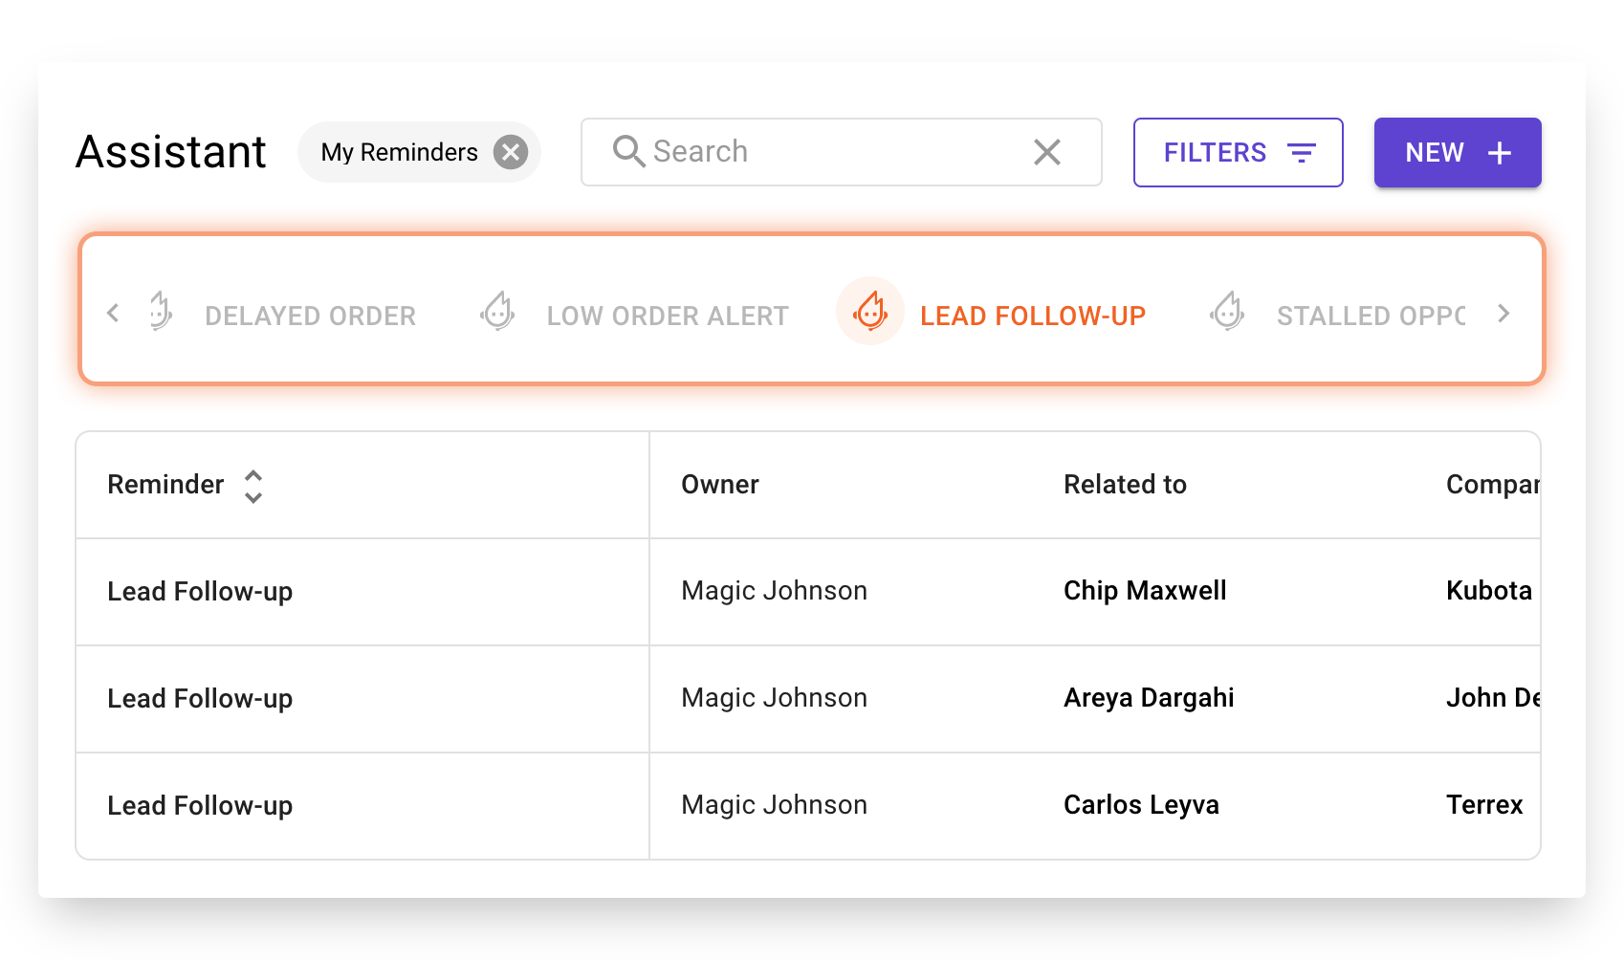Click the filter lines icon
Viewport: 1624px width, 960px height.
click(1301, 153)
